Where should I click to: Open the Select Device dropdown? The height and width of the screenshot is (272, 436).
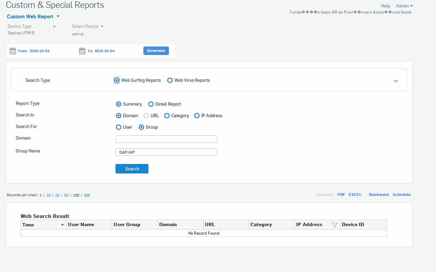87,26
